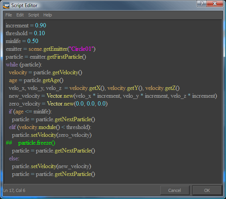This screenshot has height=199, width=226.
Task: Place cursor on increment value 0.90
Action: click(x=41, y=25)
